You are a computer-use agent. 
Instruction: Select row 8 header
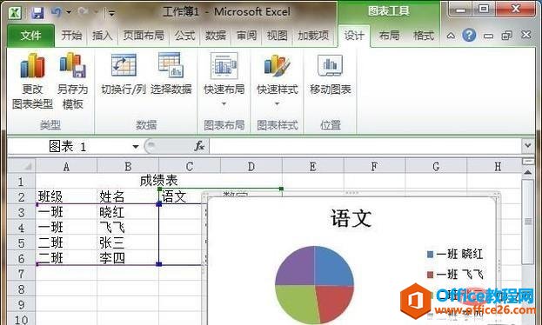point(22,289)
